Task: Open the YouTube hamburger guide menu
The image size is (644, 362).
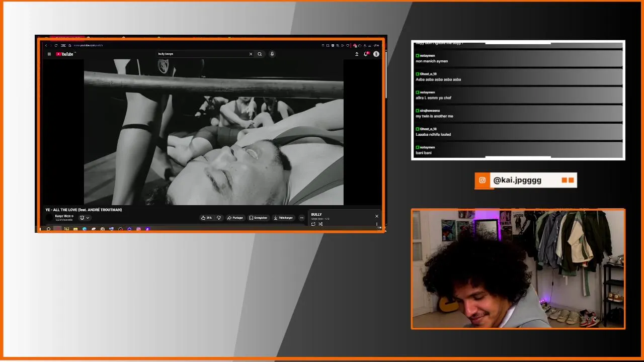Action: pyautogui.click(x=49, y=54)
